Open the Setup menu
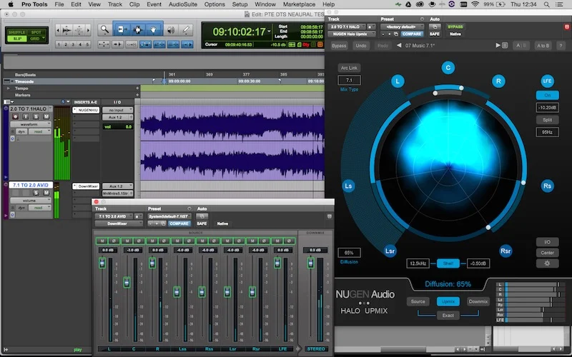Viewport: 572px width, 357px height. pos(240,4)
